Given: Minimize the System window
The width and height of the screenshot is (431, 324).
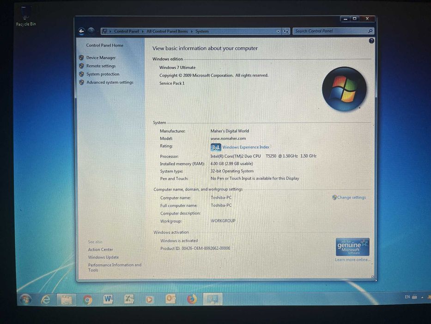Looking at the screenshot, I should coord(346,19).
